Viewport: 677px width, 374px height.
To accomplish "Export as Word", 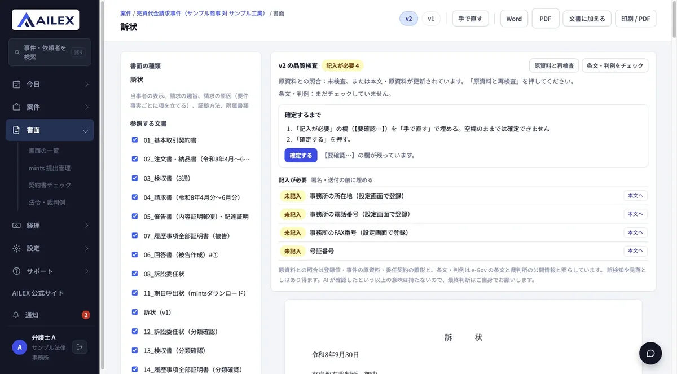I will click(514, 19).
